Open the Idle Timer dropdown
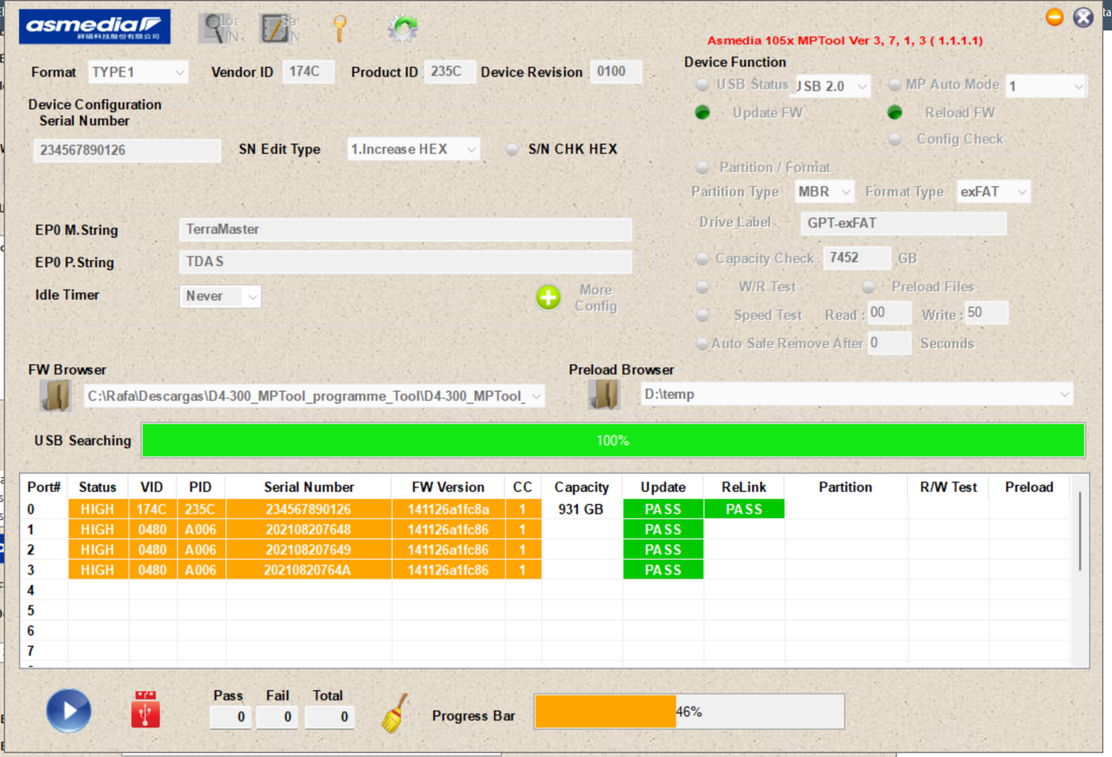The image size is (1112, 757). (220, 296)
